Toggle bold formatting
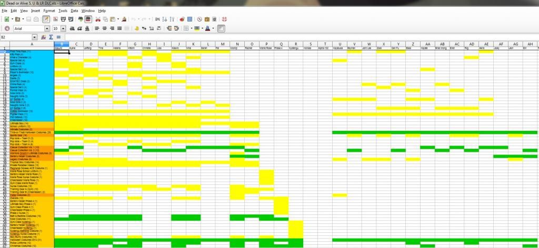Image resolution: width=539 pixels, height=248 pixels. pyautogui.click(x=72, y=28)
